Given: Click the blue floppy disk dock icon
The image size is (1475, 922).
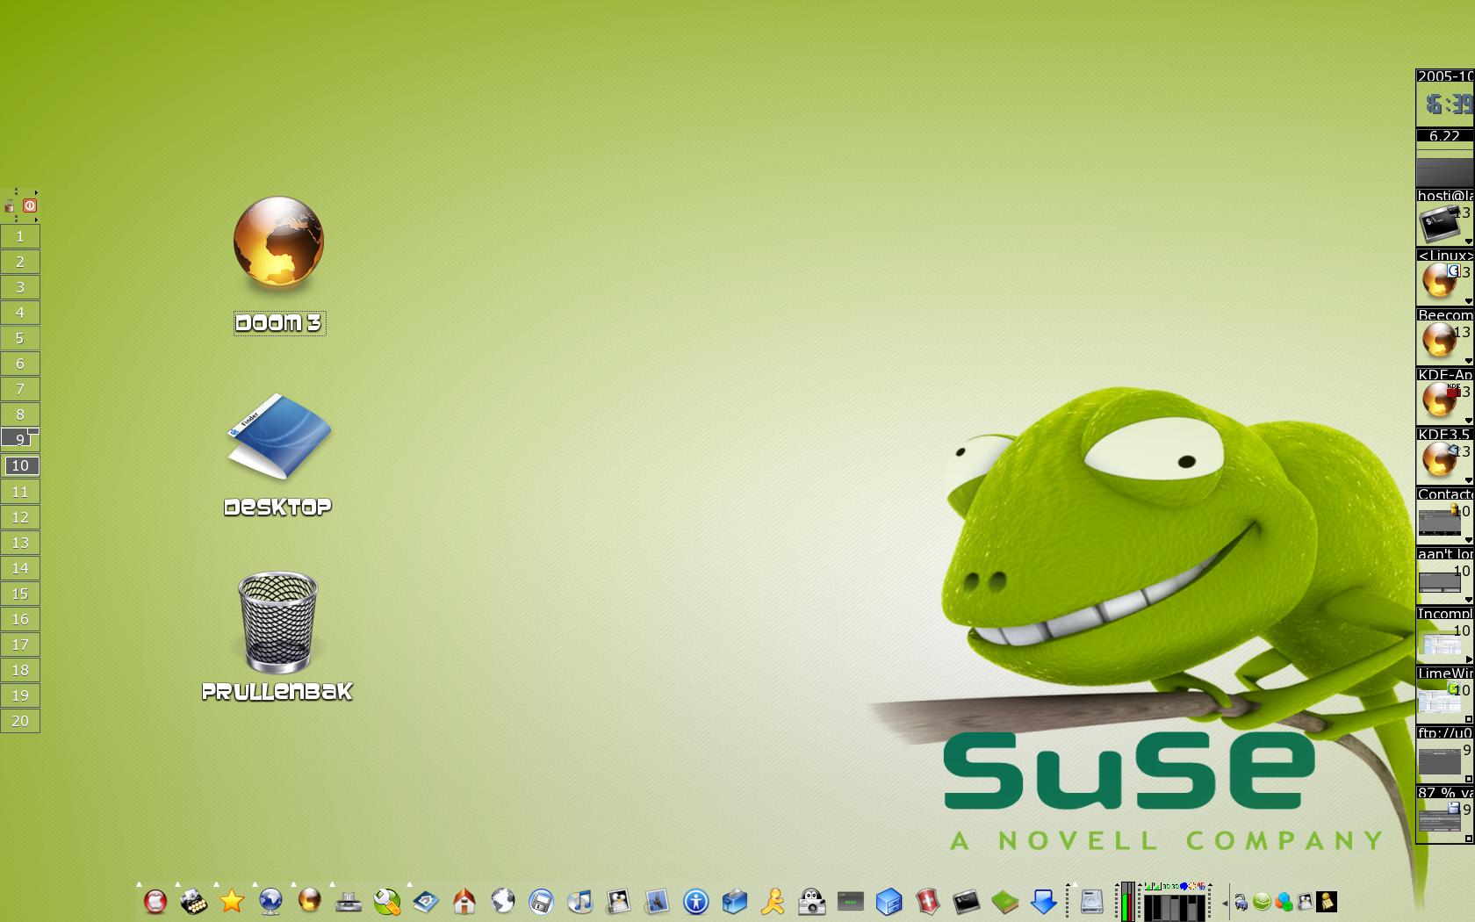Looking at the screenshot, I should pyautogui.click(x=542, y=902).
